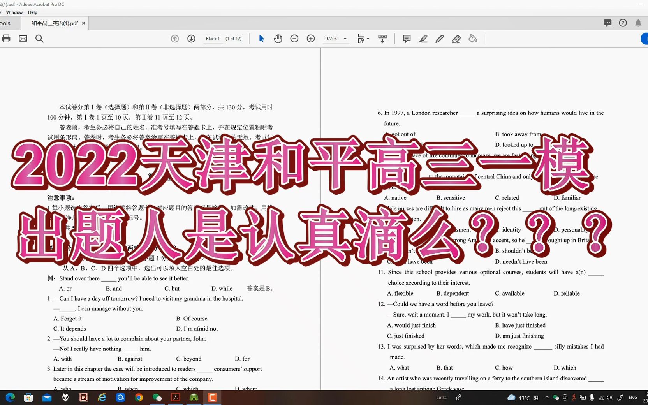Click answer option 'B. against'
Image resolution: width=648 pixels, height=405 pixels.
tap(130, 359)
